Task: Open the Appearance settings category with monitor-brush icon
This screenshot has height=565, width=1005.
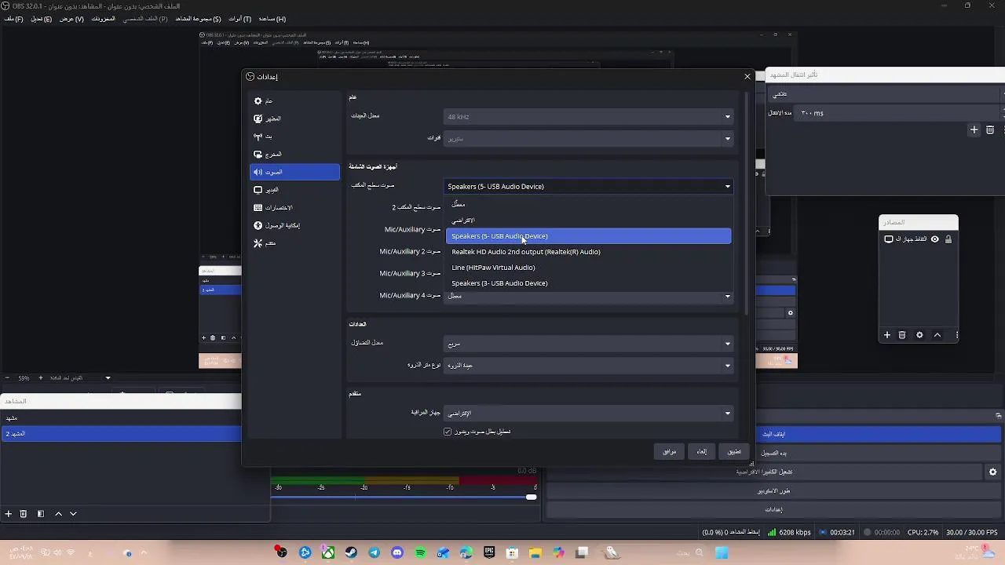Action: (x=294, y=118)
